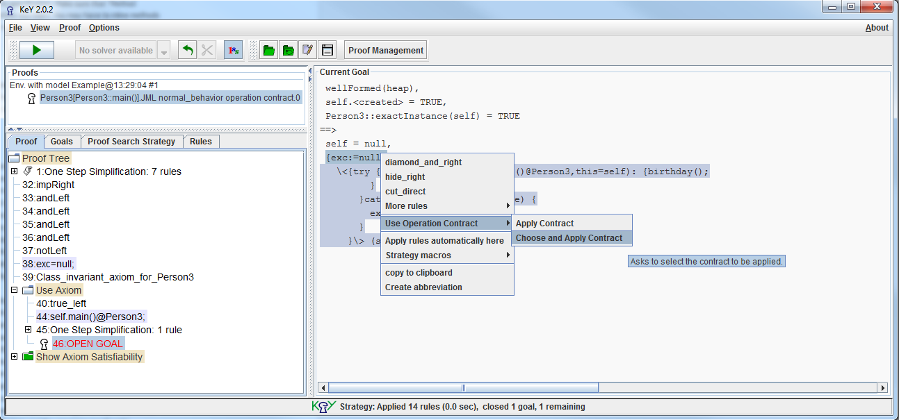
Task: Reload file with second green folder icon
Action: tap(289, 50)
